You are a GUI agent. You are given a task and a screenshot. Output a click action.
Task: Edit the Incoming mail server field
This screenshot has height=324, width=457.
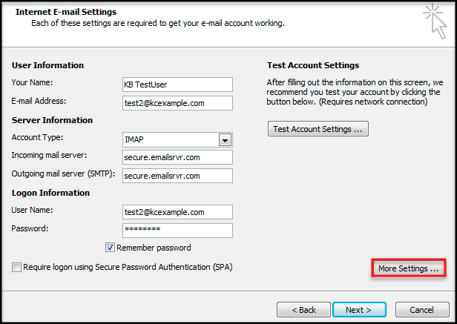tap(177, 157)
